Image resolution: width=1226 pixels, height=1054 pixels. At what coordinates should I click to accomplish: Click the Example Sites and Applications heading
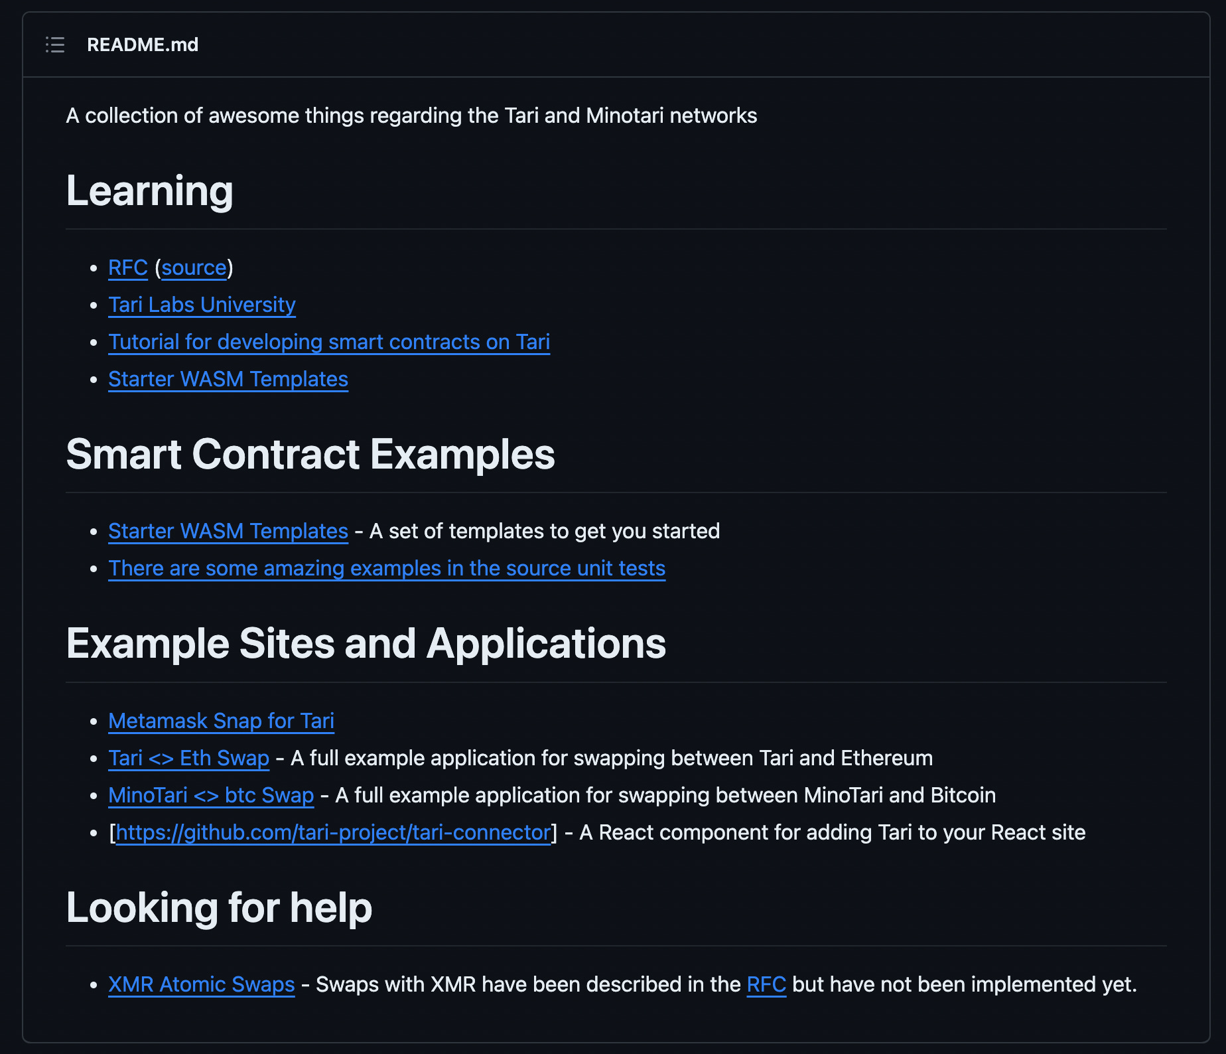pyautogui.click(x=366, y=644)
